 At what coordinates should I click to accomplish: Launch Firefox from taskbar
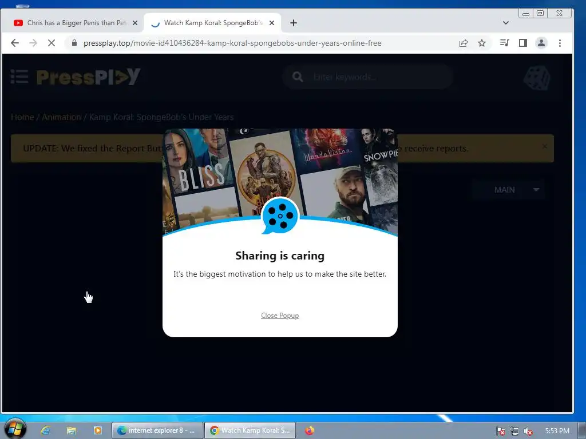pos(310,430)
